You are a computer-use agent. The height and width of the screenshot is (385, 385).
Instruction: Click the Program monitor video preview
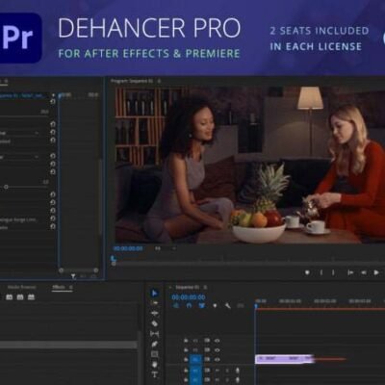(250, 165)
